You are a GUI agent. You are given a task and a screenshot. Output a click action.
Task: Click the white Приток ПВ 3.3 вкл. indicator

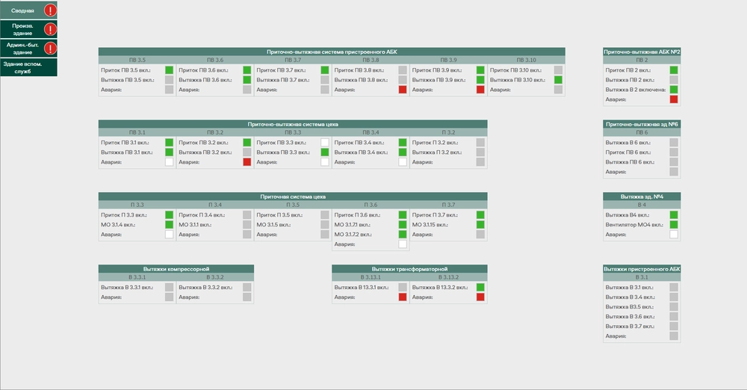click(x=325, y=142)
